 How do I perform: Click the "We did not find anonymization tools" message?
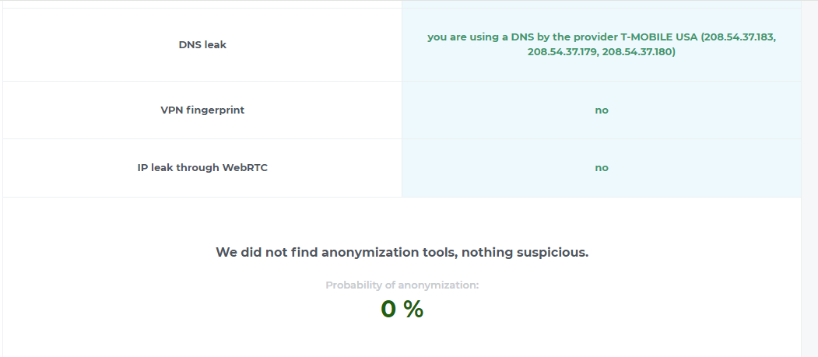(402, 252)
